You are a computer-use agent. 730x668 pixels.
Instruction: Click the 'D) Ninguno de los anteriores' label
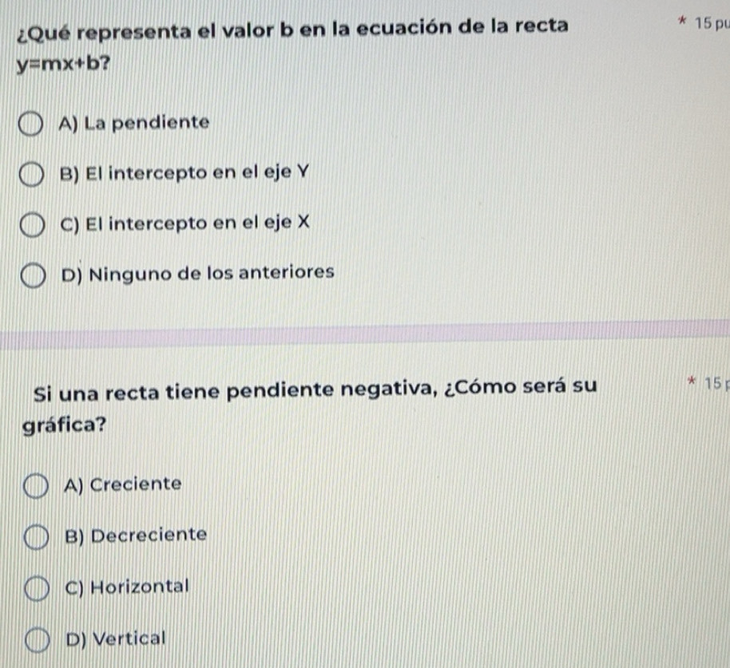[198, 274]
